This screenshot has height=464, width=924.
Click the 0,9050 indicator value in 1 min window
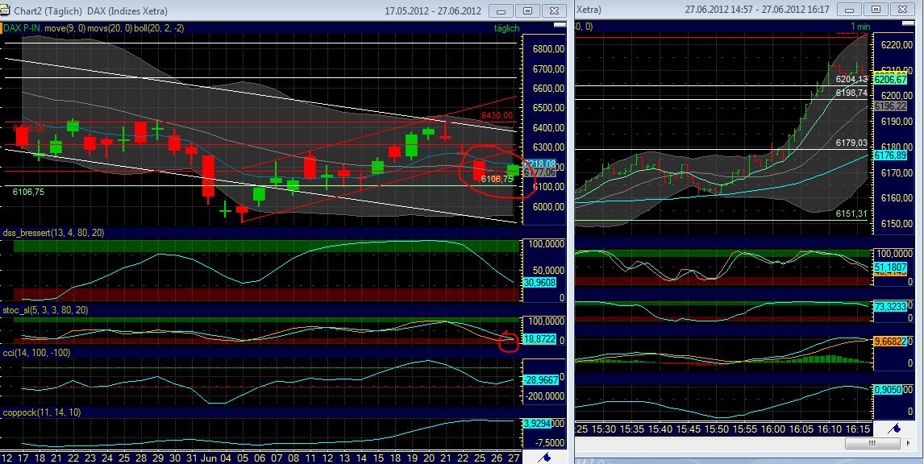click(x=889, y=390)
